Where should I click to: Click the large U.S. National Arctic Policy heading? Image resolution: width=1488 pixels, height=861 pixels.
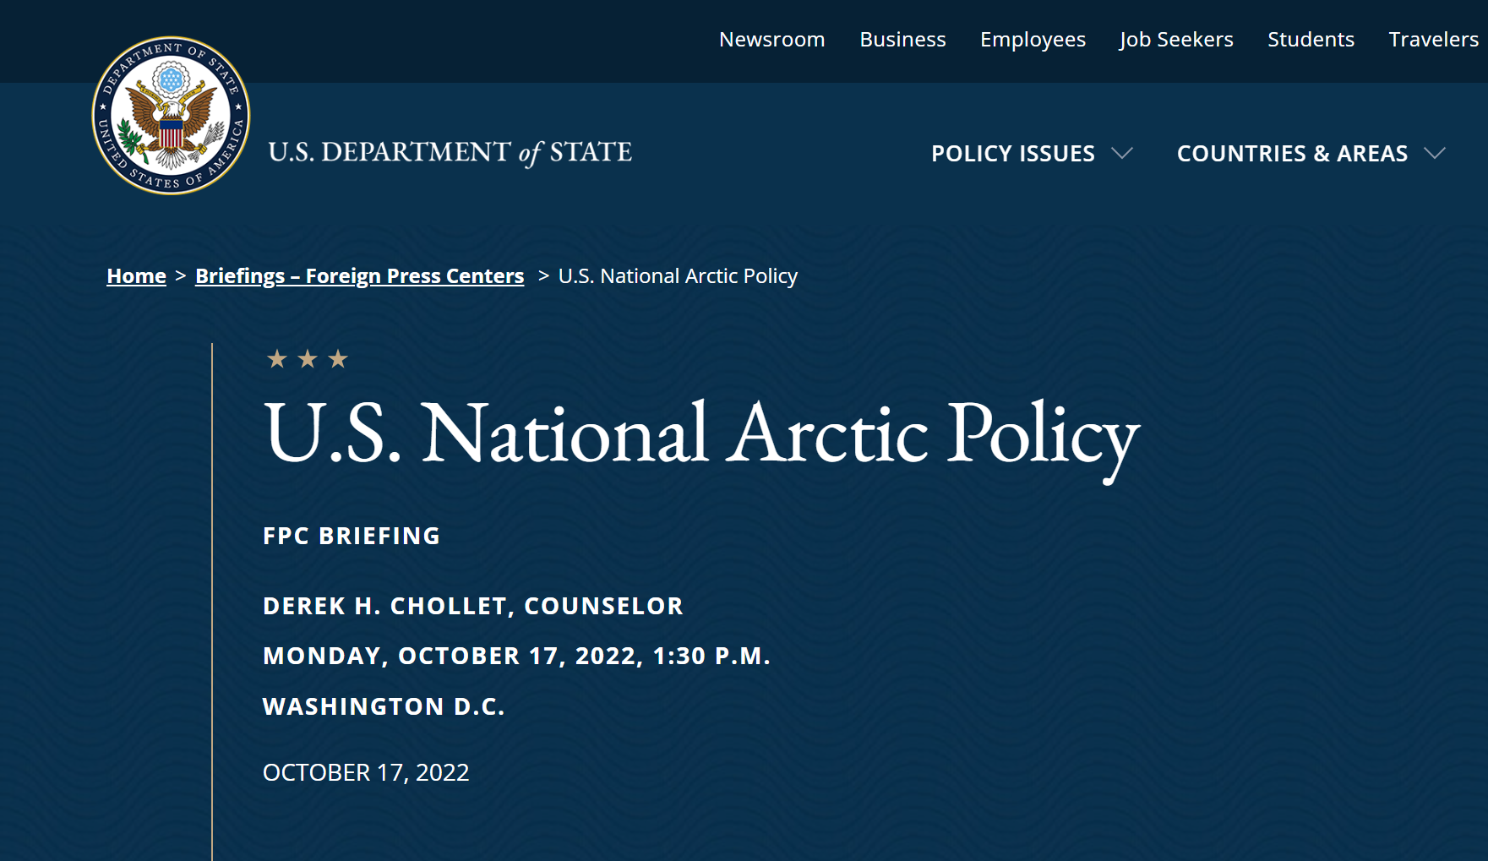tap(701, 435)
